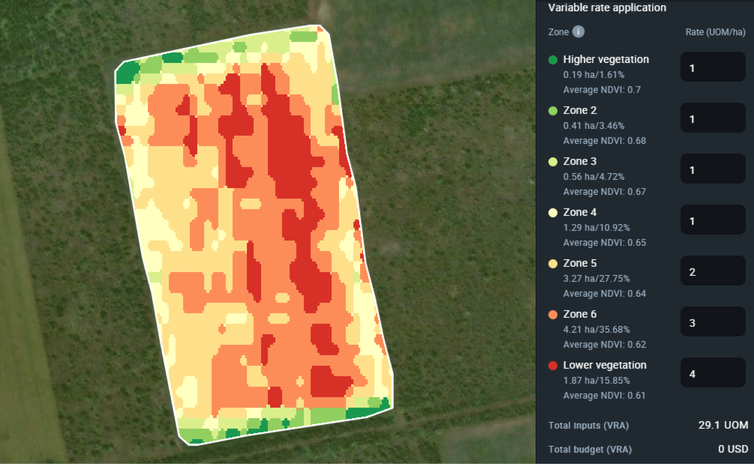Select the Zone 3 rate field
This screenshot has height=464, width=754.
712,169
